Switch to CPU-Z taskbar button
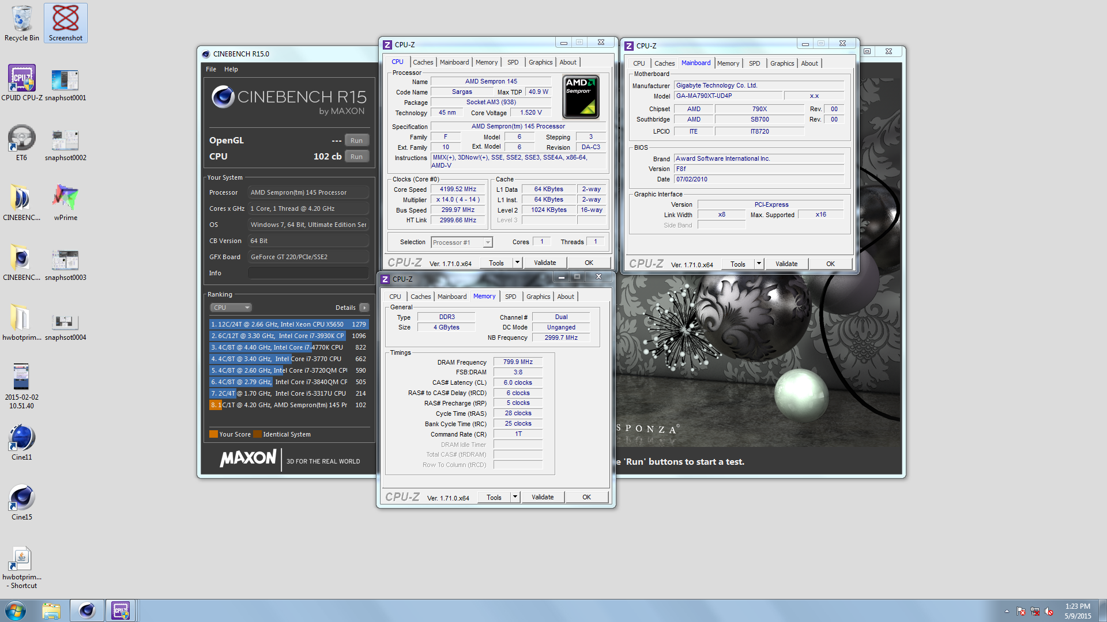The width and height of the screenshot is (1107, 622). (x=121, y=610)
